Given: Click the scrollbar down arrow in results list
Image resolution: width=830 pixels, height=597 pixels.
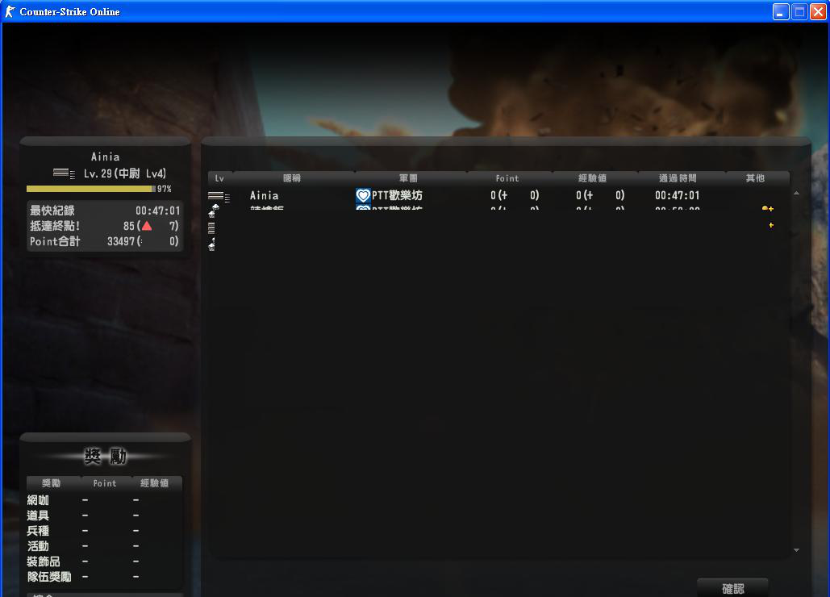Looking at the screenshot, I should click(797, 550).
